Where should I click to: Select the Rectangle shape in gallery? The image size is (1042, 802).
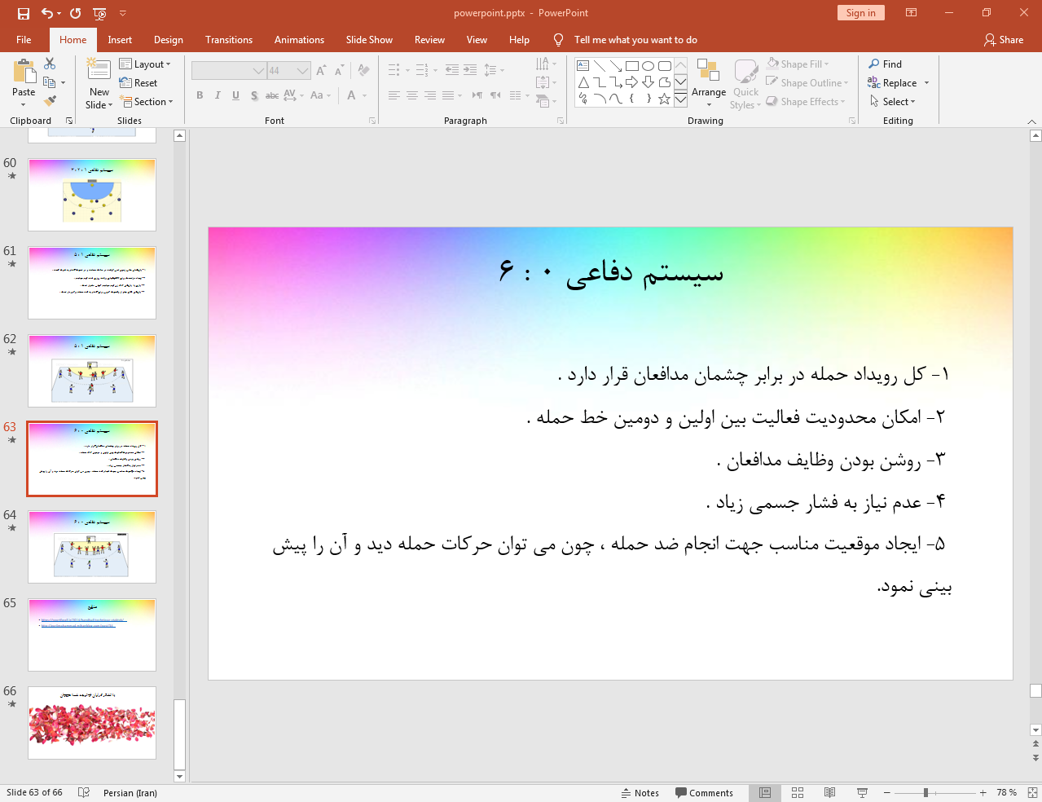click(632, 66)
